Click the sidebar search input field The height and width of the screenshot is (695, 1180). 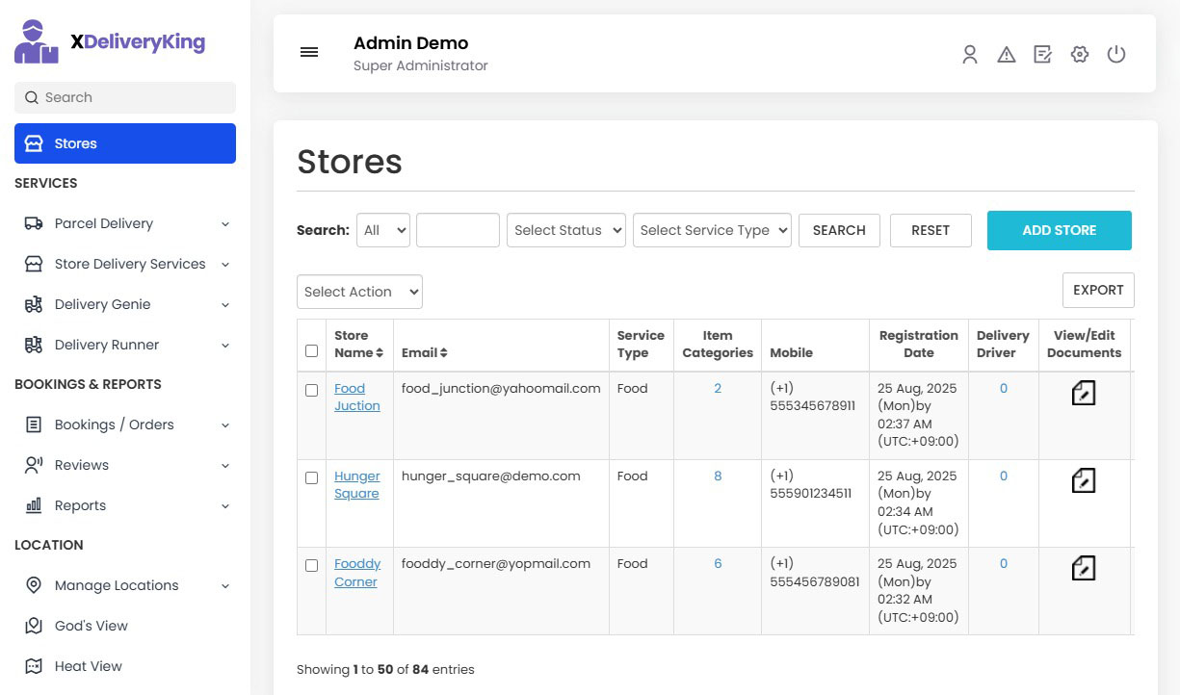124,97
